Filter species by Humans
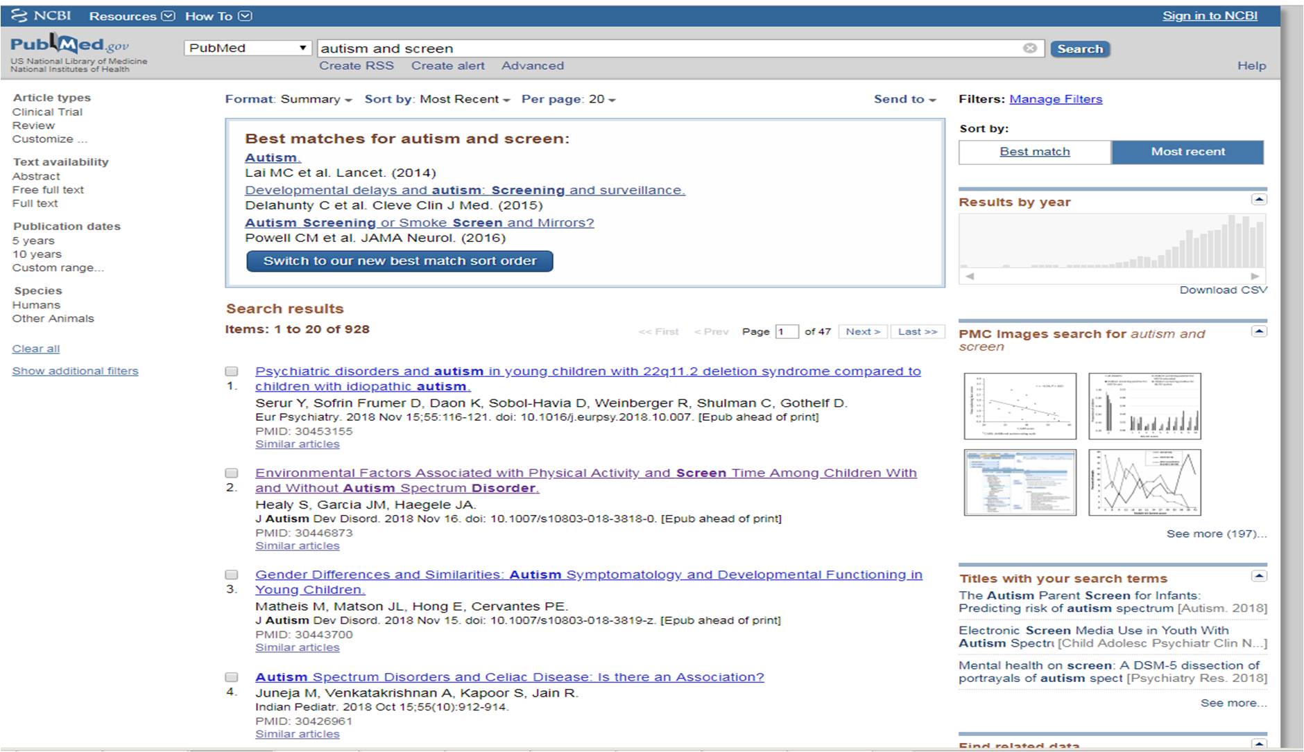 [36, 305]
